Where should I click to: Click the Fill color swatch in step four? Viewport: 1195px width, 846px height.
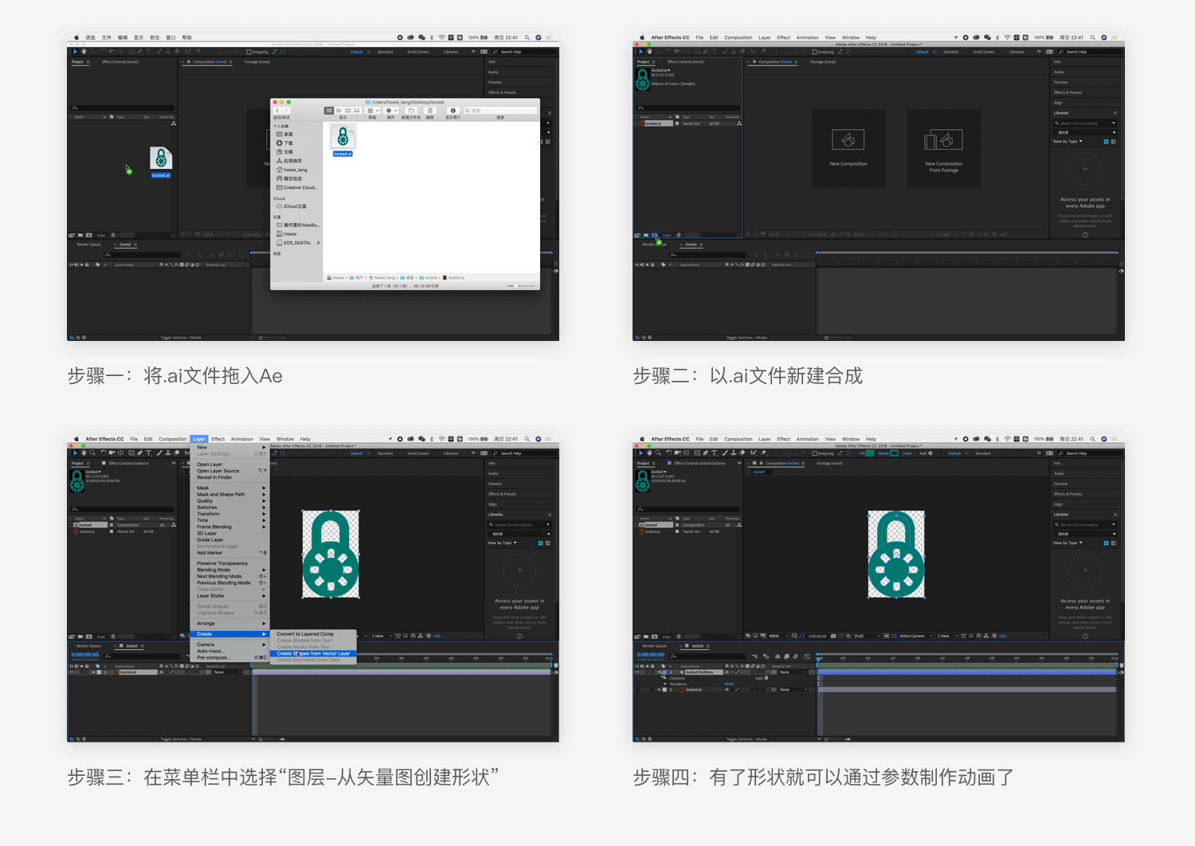[x=870, y=453]
